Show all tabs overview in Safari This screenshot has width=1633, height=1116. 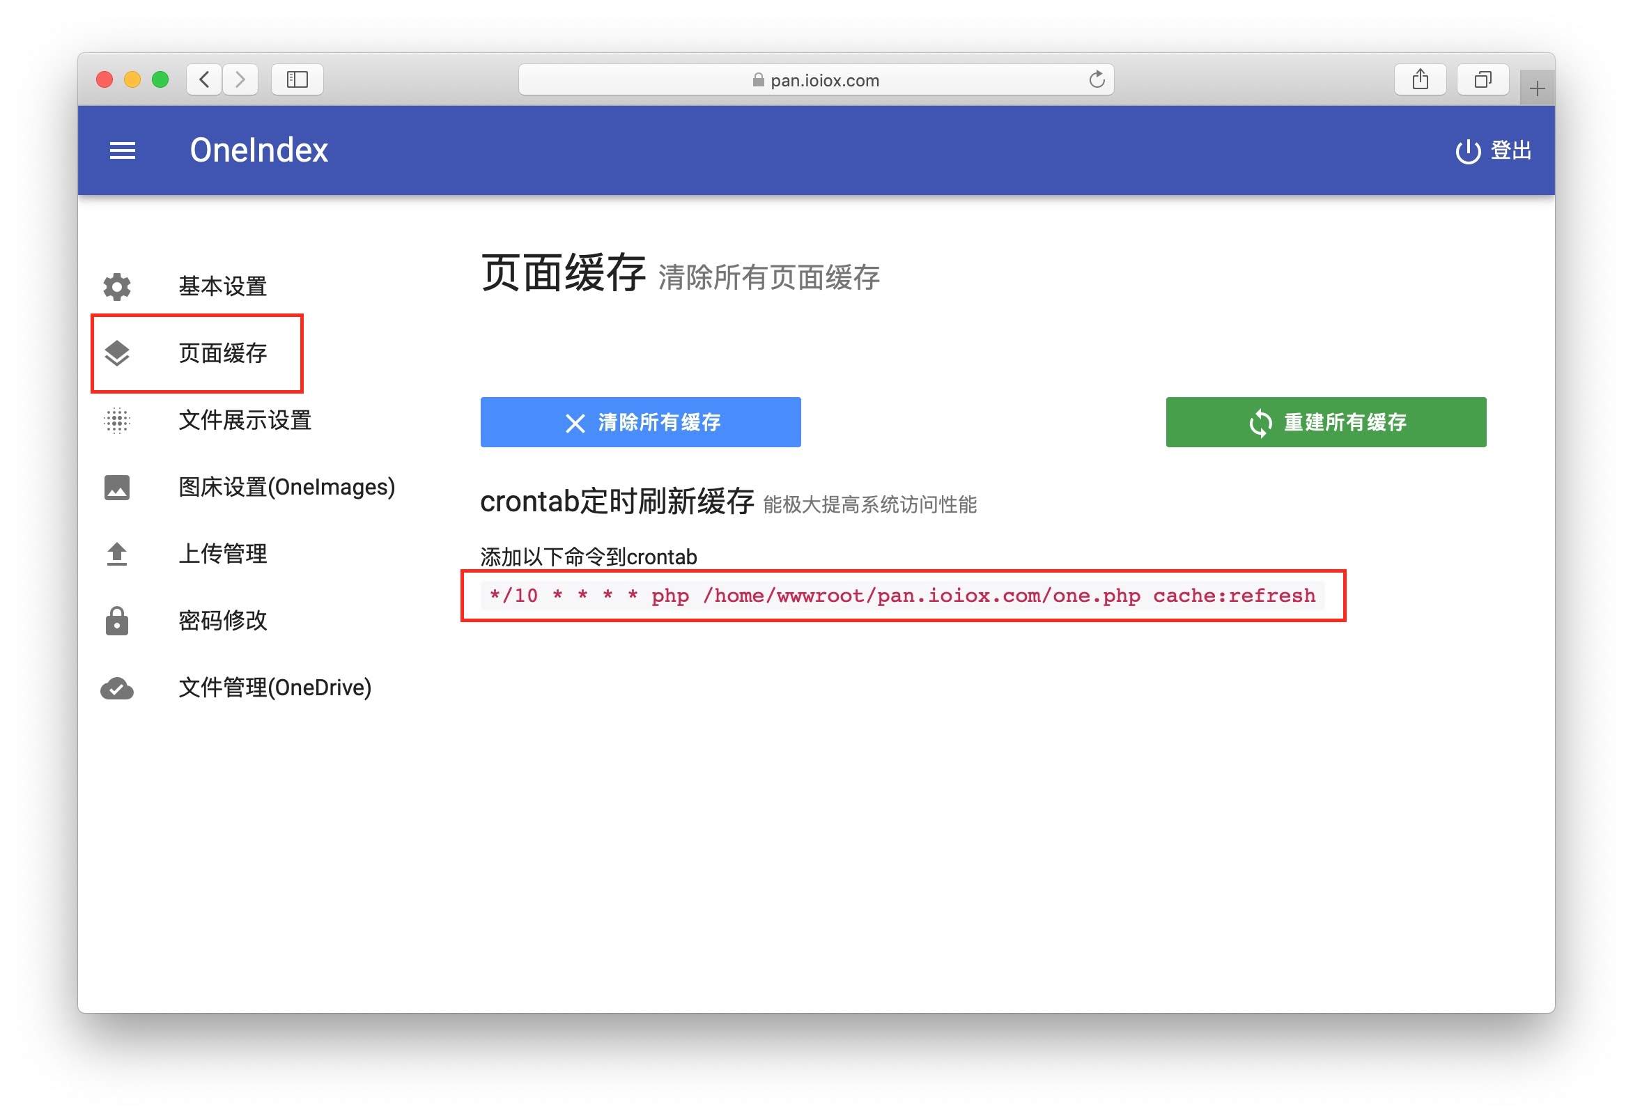point(1483,79)
